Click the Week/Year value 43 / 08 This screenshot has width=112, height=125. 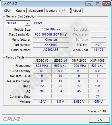click(98, 50)
